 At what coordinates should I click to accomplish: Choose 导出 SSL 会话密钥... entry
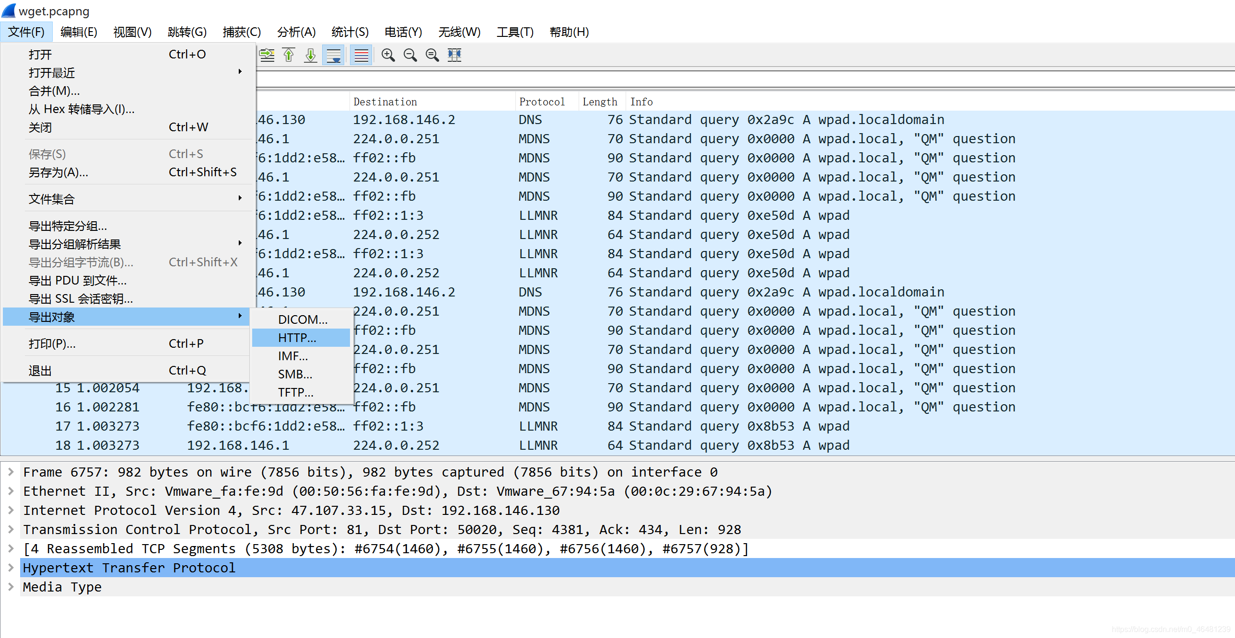coord(127,299)
